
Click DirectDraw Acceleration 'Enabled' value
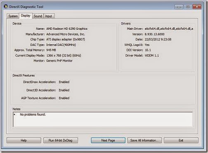point(64,82)
